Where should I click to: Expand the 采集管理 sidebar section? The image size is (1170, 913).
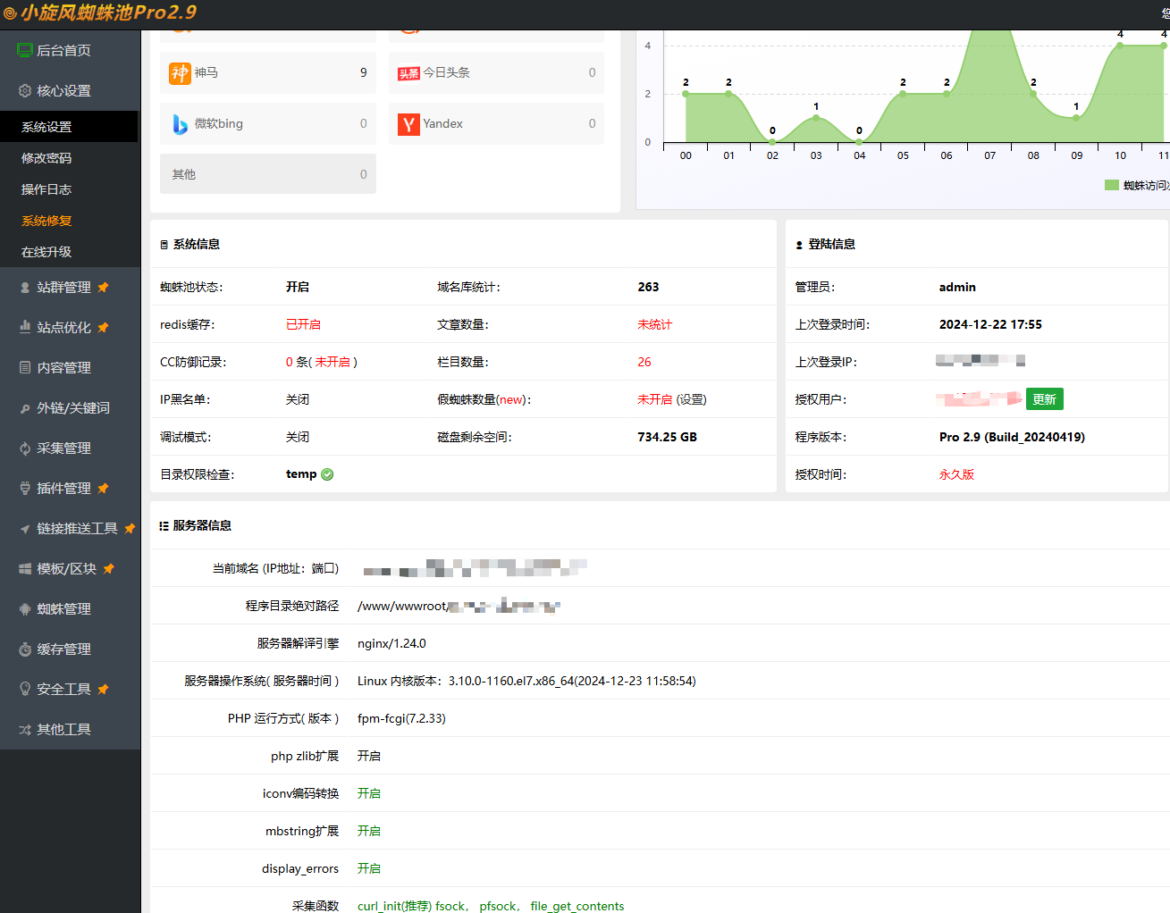pyautogui.click(x=63, y=448)
